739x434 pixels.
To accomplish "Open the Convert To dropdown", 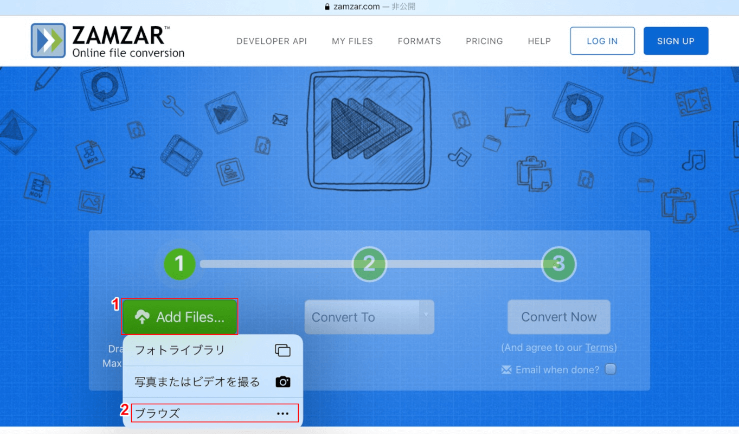I will point(363,317).
